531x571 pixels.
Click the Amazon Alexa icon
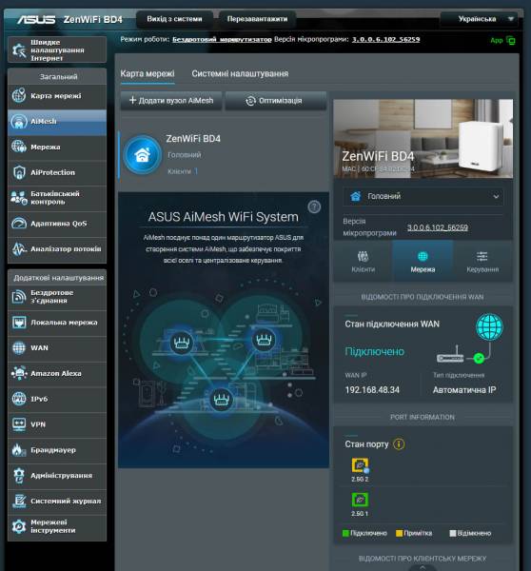pos(19,373)
